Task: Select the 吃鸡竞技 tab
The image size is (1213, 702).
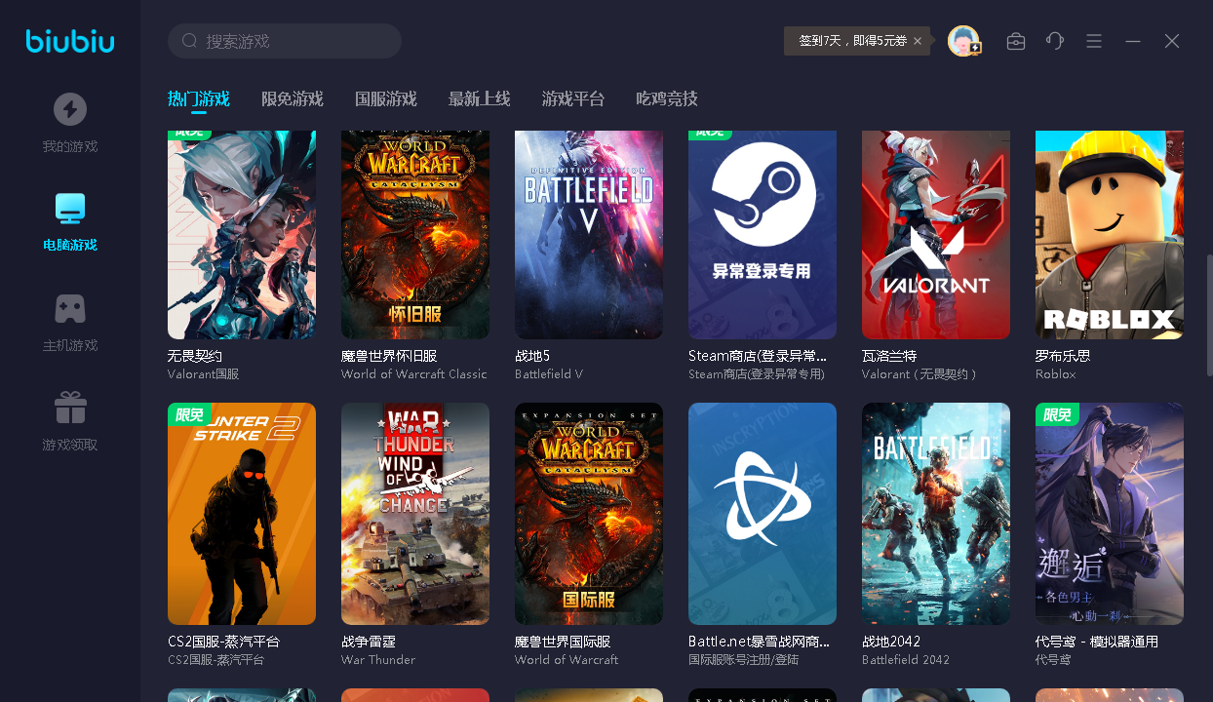Action: tap(666, 98)
